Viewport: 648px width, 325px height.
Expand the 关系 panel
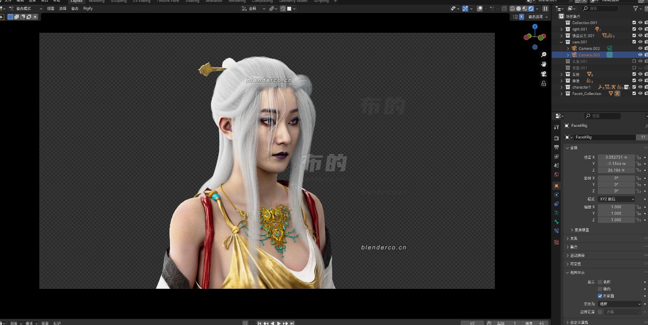point(572,239)
